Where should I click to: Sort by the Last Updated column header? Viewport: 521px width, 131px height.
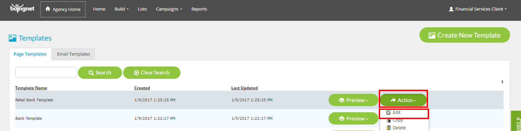[x=244, y=88]
